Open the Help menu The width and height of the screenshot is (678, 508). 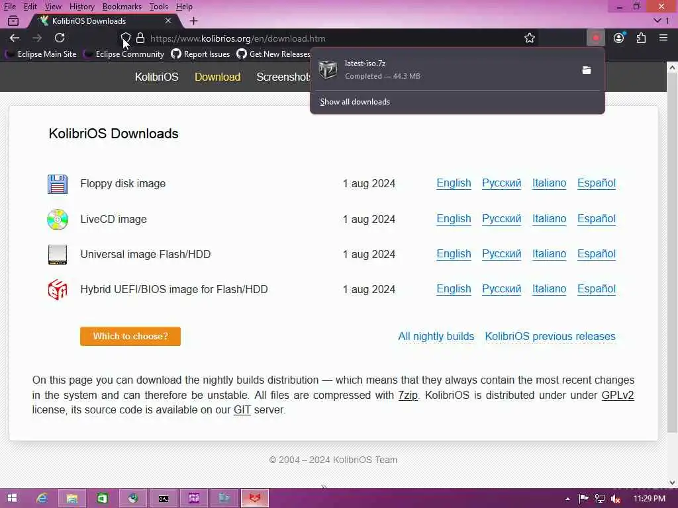pos(184,7)
